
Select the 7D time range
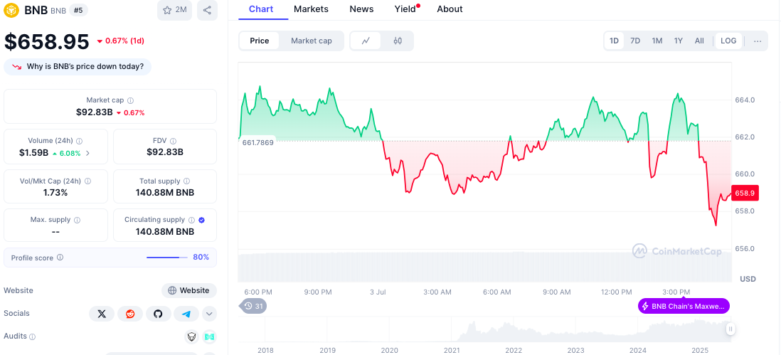click(635, 41)
